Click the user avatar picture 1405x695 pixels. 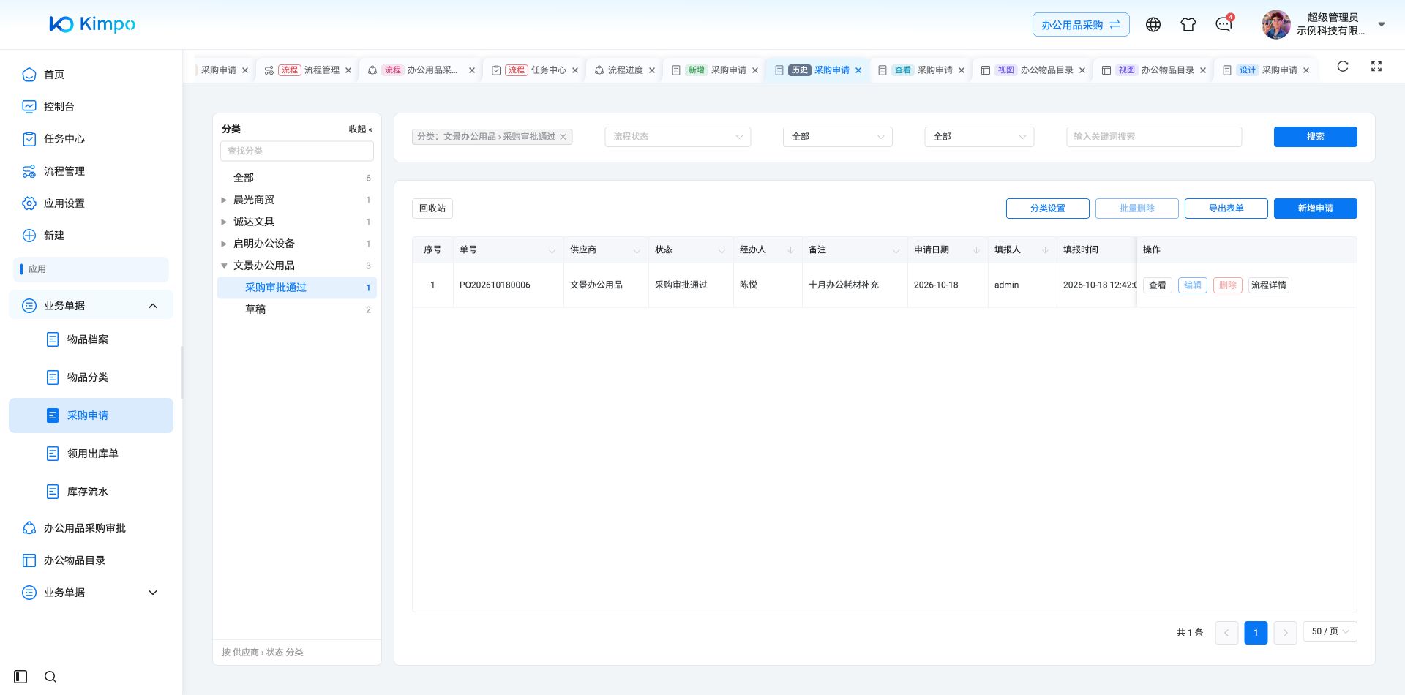(x=1275, y=25)
